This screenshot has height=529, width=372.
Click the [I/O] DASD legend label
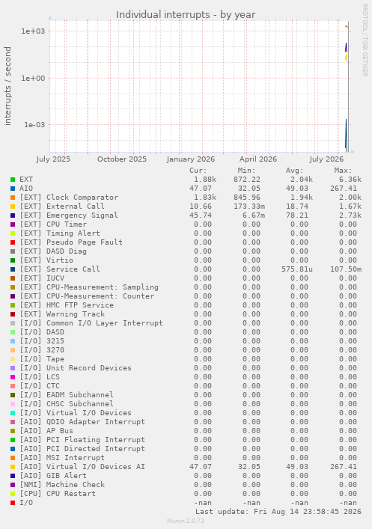(x=42, y=332)
